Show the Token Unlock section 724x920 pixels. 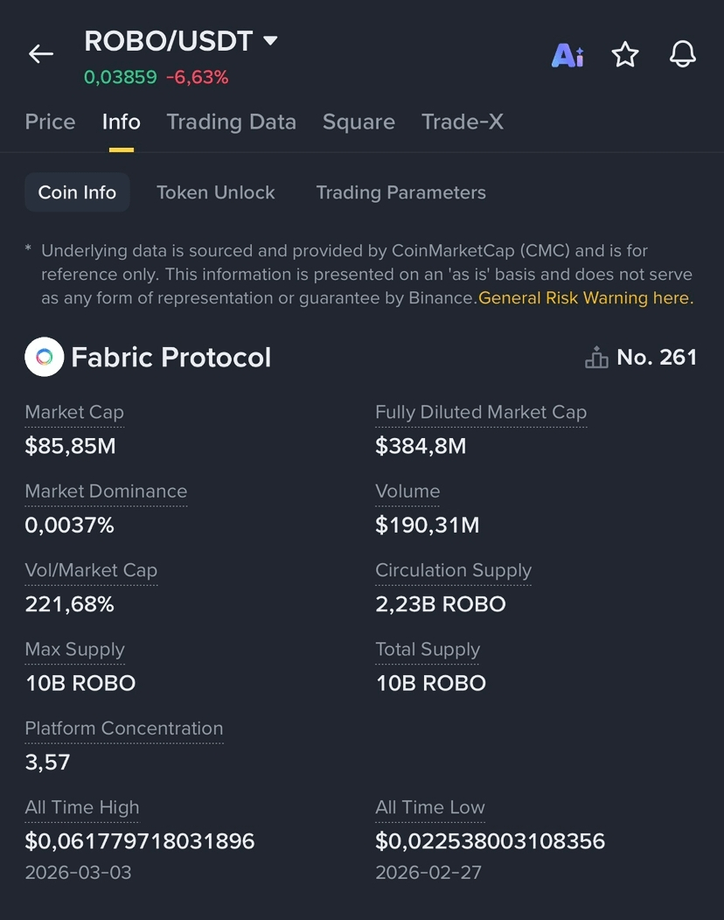(215, 192)
